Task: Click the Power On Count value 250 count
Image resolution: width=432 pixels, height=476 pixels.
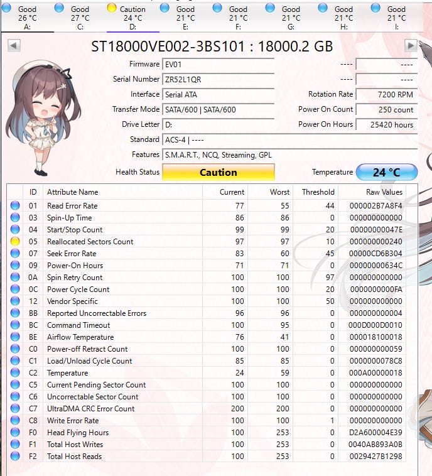Action: point(386,110)
